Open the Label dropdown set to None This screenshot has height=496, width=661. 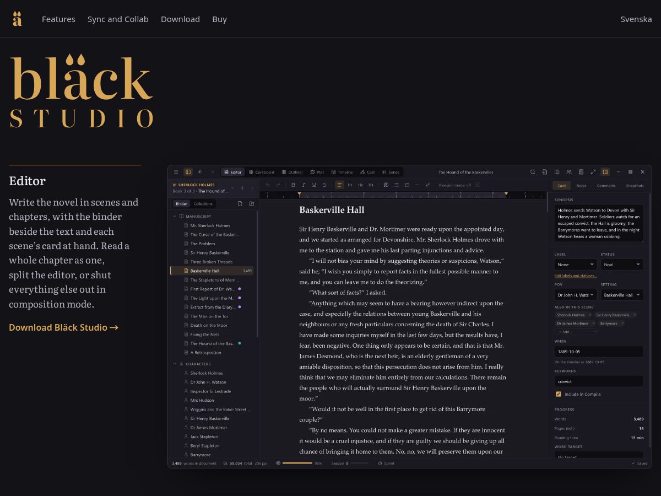click(576, 265)
